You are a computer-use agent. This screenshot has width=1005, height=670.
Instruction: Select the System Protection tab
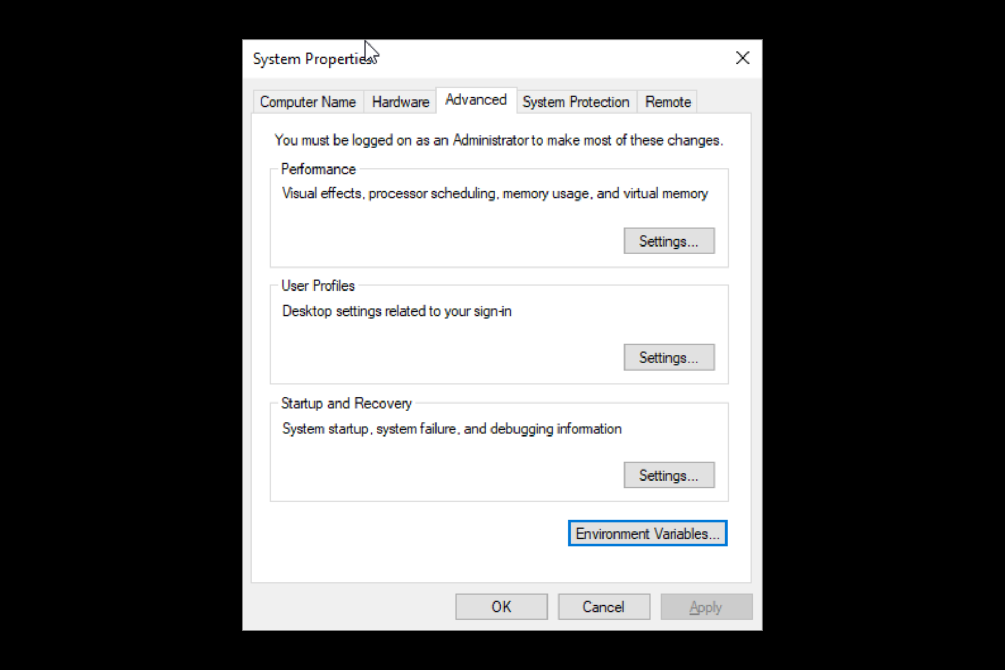coord(574,101)
